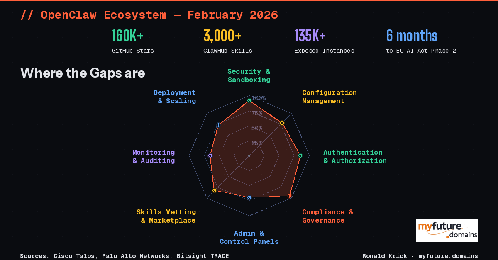This screenshot has height=260, width=498.
Task: Select the Authentication & Authorization vertex dot
Action: coord(300,156)
